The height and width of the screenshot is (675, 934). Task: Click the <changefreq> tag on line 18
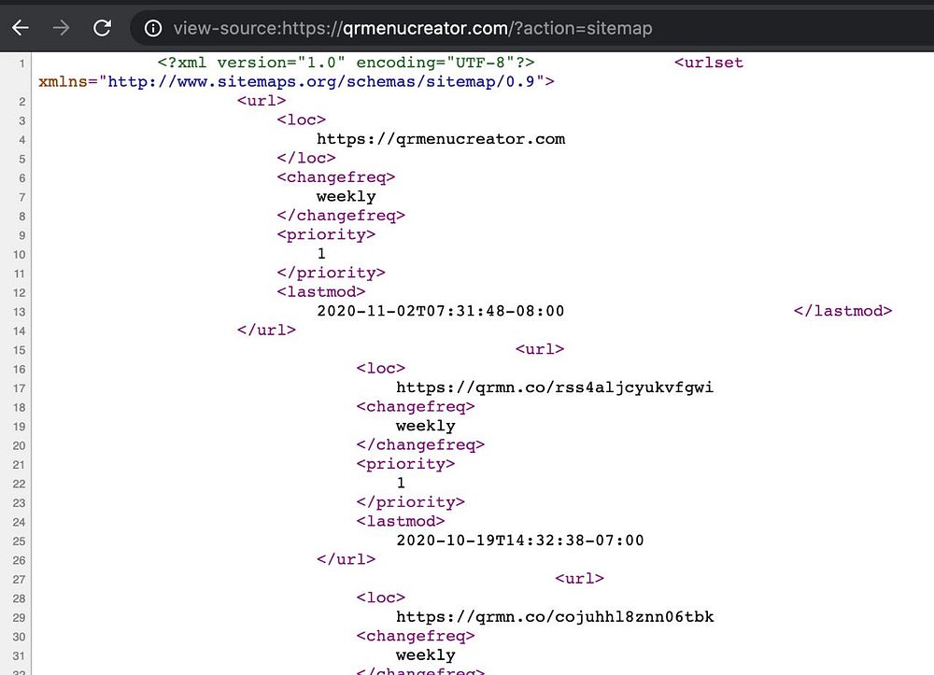click(416, 406)
